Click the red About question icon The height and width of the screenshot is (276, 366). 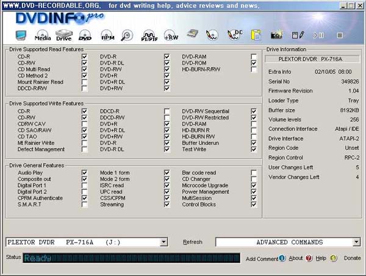tap(309, 258)
